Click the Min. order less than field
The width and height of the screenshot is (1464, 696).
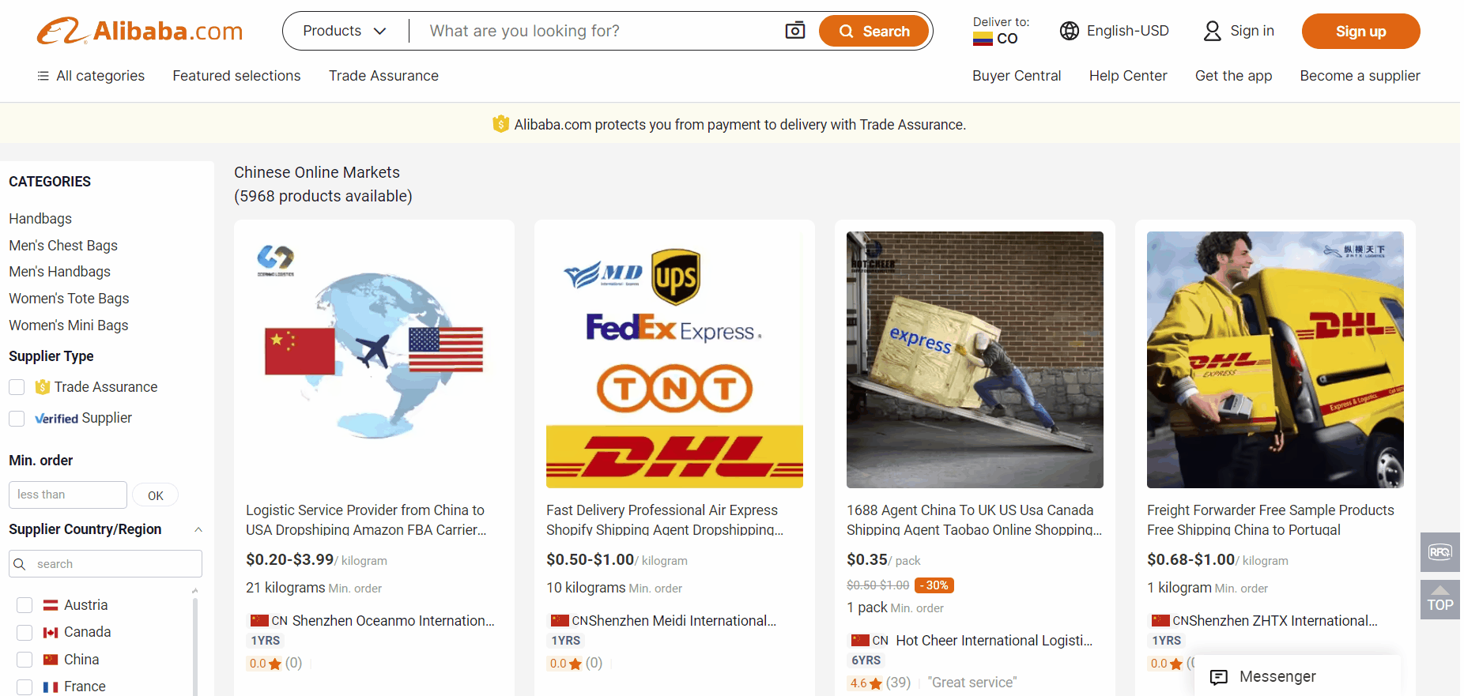click(68, 495)
